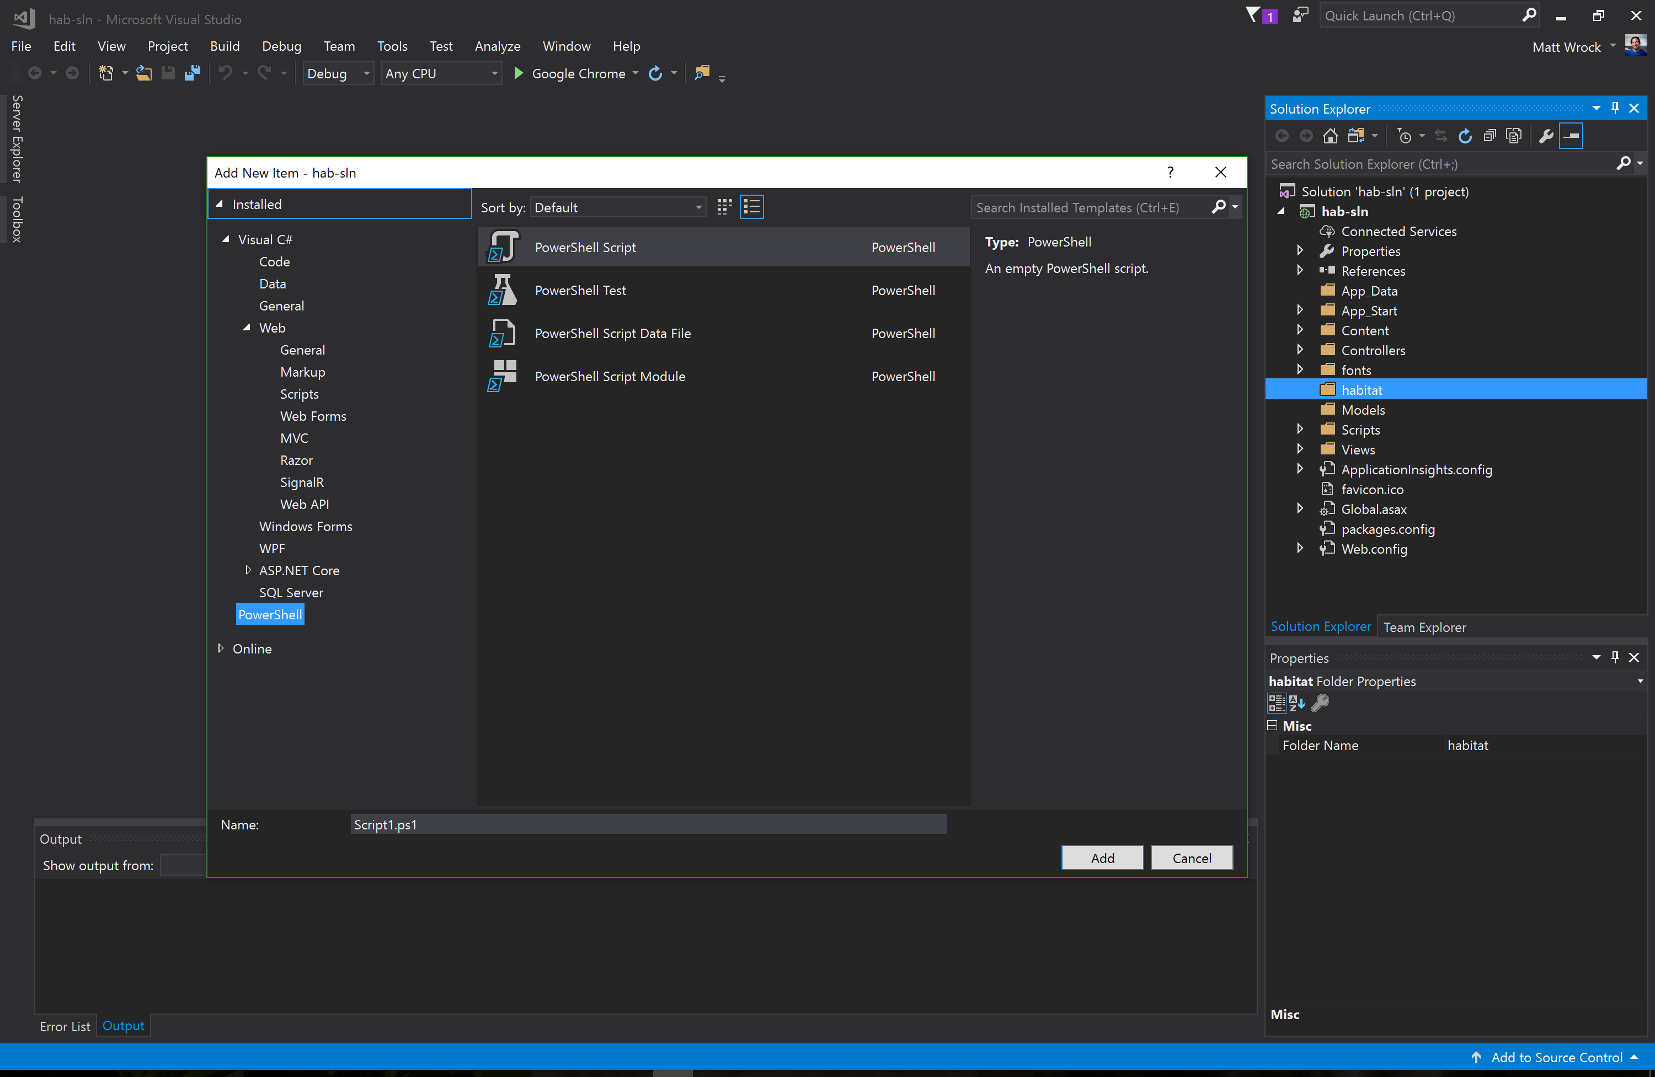The height and width of the screenshot is (1077, 1655).
Task: Open Properties wrench icon in Solution Explorer toolbar
Action: (1545, 136)
